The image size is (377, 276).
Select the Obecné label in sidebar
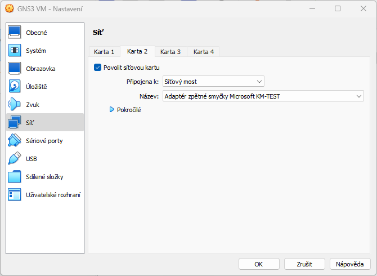click(x=37, y=33)
